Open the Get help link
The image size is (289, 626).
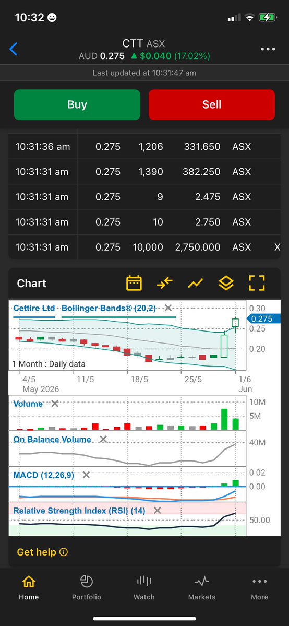coord(42,552)
